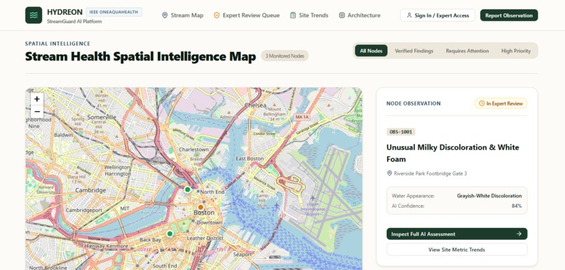
Task: Click the HYDREON wave logo icon
Action: [34, 15]
